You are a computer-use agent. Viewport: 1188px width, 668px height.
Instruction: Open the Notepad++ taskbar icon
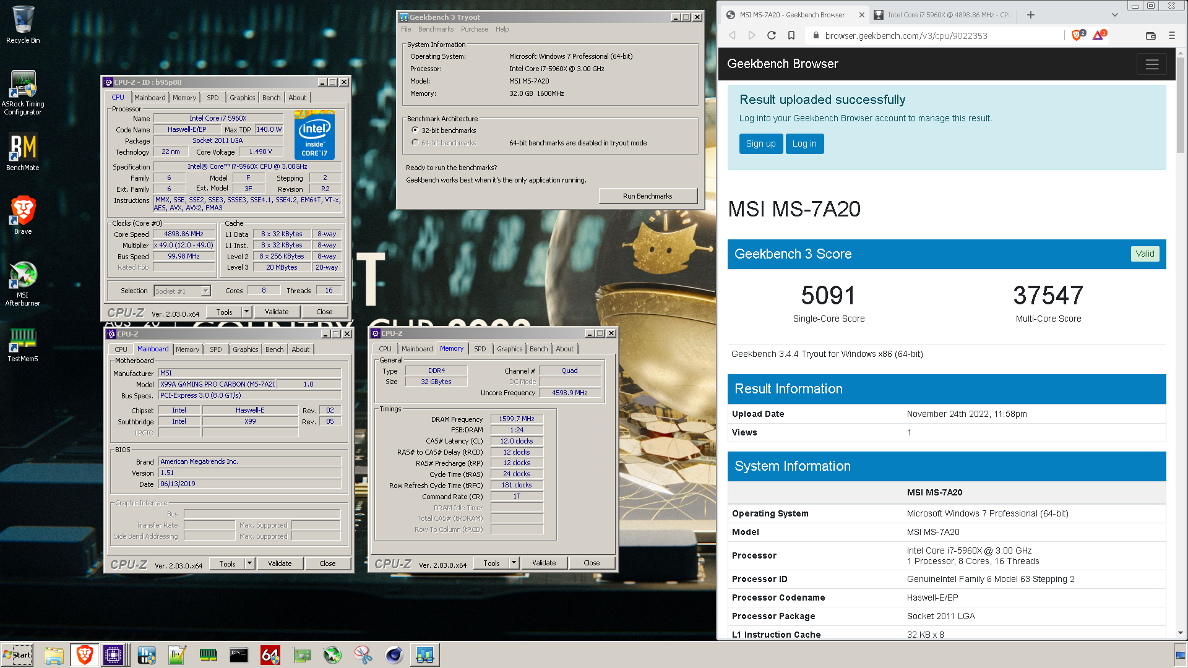pyautogui.click(x=177, y=655)
